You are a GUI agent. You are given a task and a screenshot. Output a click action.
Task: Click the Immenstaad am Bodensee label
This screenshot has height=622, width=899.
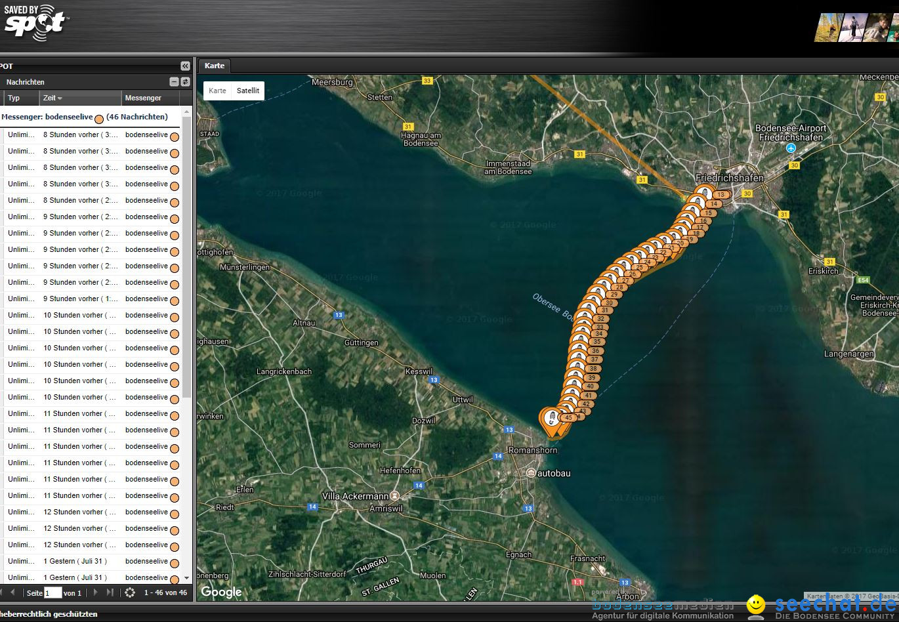pos(509,167)
